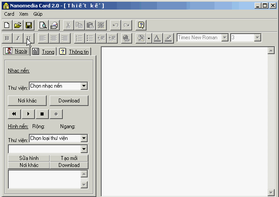Click the Paste clipboard icon

coord(90,25)
